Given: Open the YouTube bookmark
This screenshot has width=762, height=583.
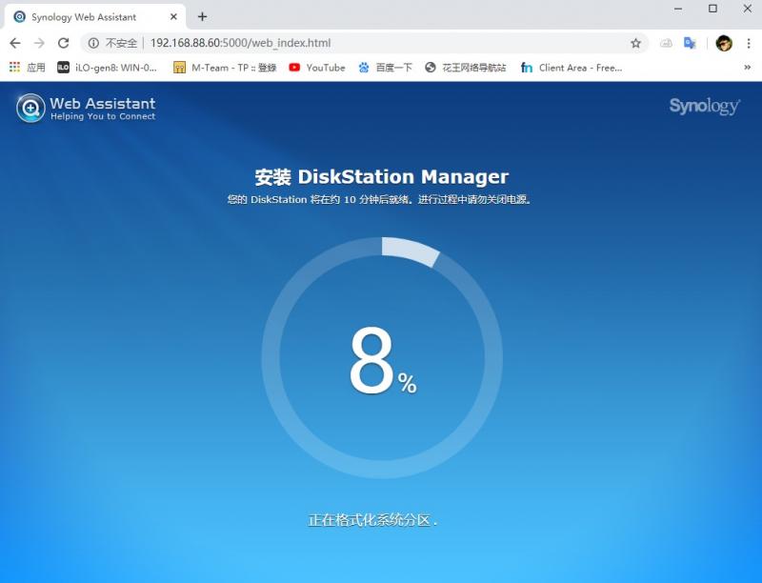Looking at the screenshot, I should (317, 68).
